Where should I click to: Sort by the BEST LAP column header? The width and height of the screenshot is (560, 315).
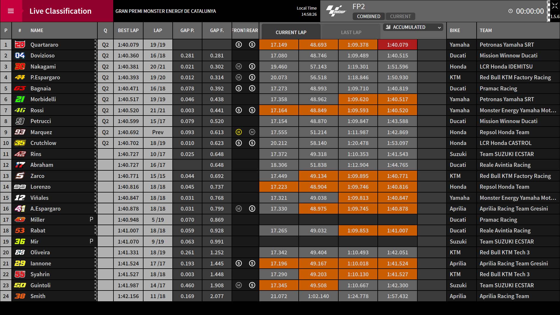click(x=128, y=30)
